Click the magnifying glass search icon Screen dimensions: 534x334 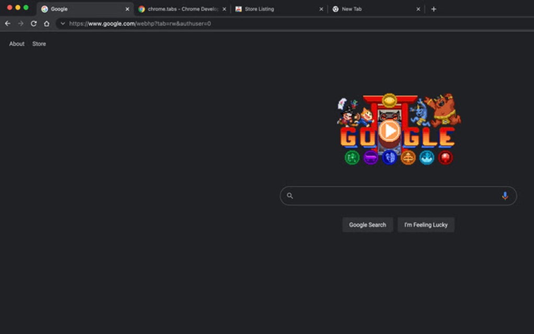(290, 195)
